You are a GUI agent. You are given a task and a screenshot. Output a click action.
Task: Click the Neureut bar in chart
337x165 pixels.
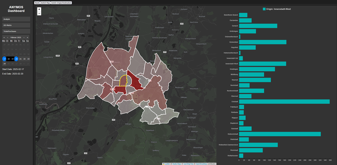coord(255,80)
